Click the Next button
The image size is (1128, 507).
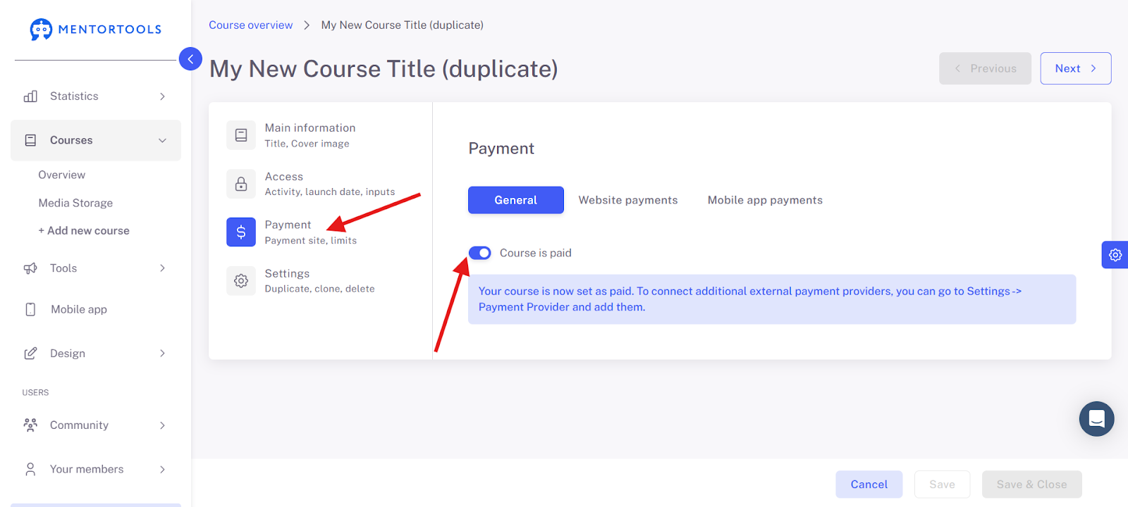click(1076, 68)
